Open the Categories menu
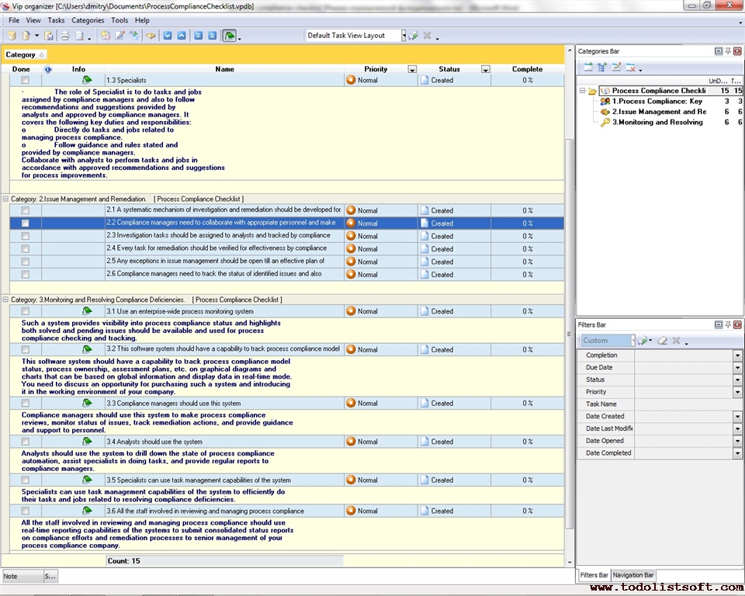The height and width of the screenshot is (596, 745). (87, 20)
